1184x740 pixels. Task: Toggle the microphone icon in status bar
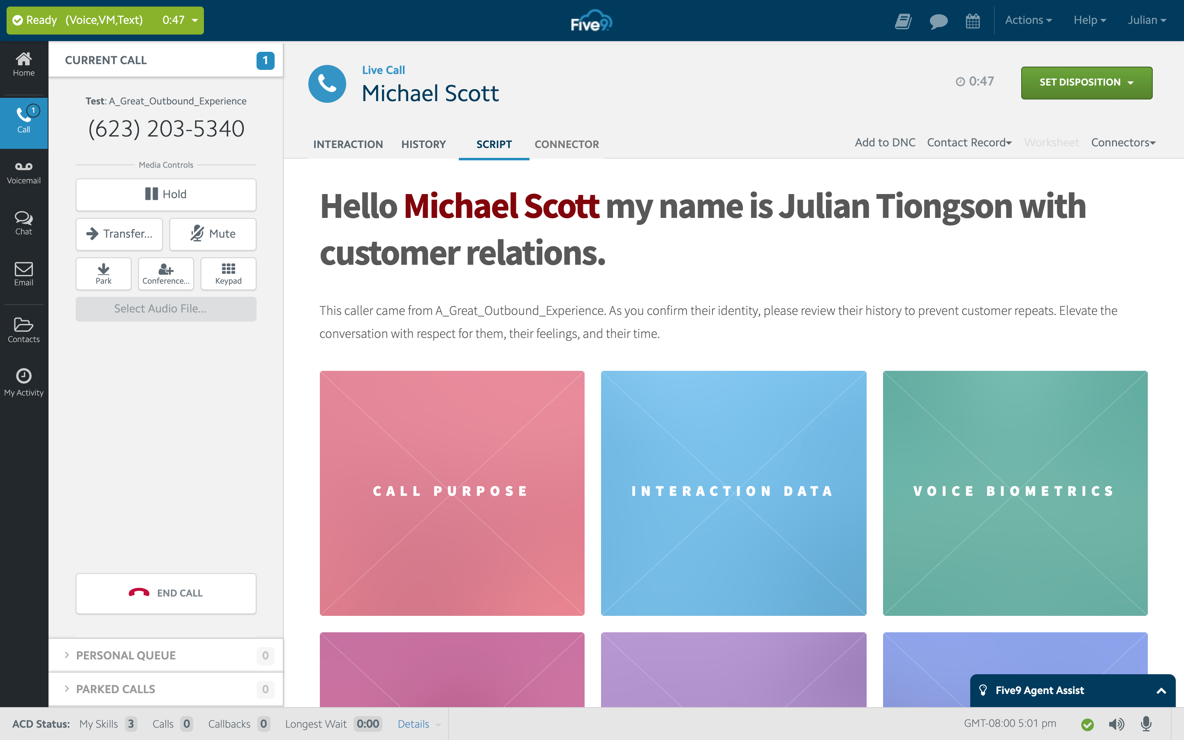pyautogui.click(x=1146, y=724)
